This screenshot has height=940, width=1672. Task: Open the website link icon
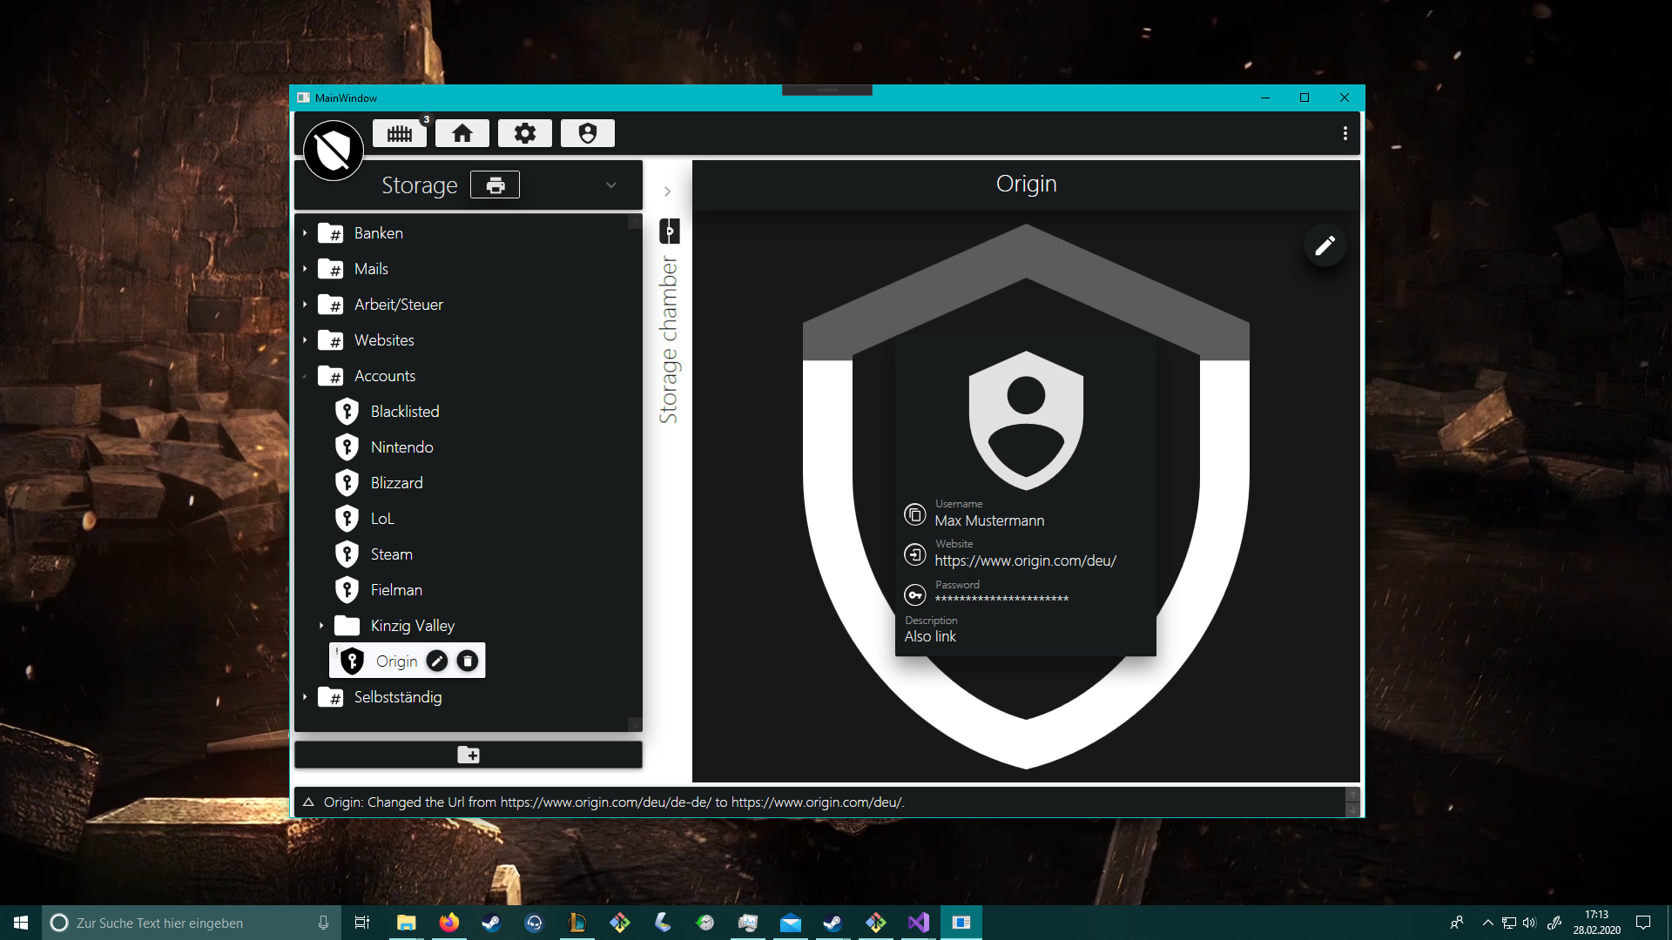(914, 554)
